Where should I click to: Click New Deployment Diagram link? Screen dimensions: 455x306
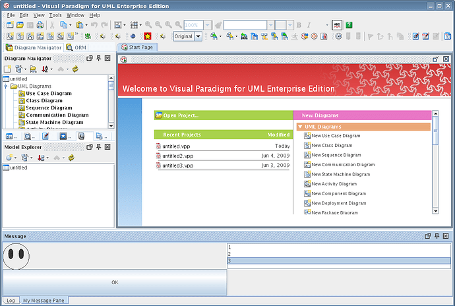tap(339, 203)
